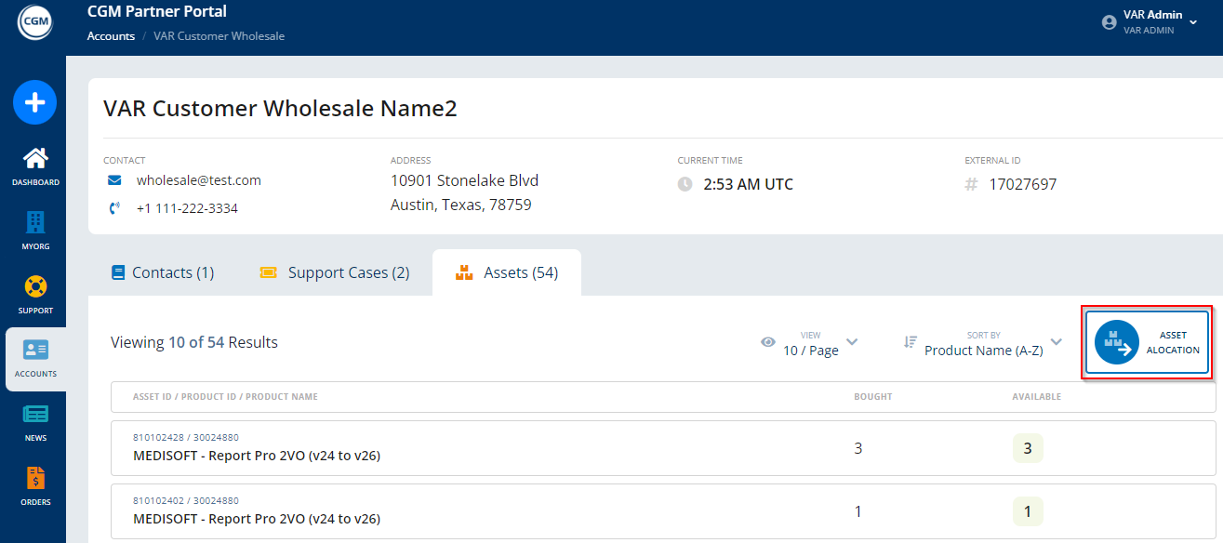Click the CGM logo icon
Image resolution: width=1223 pixels, height=543 pixels.
point(34,21)
